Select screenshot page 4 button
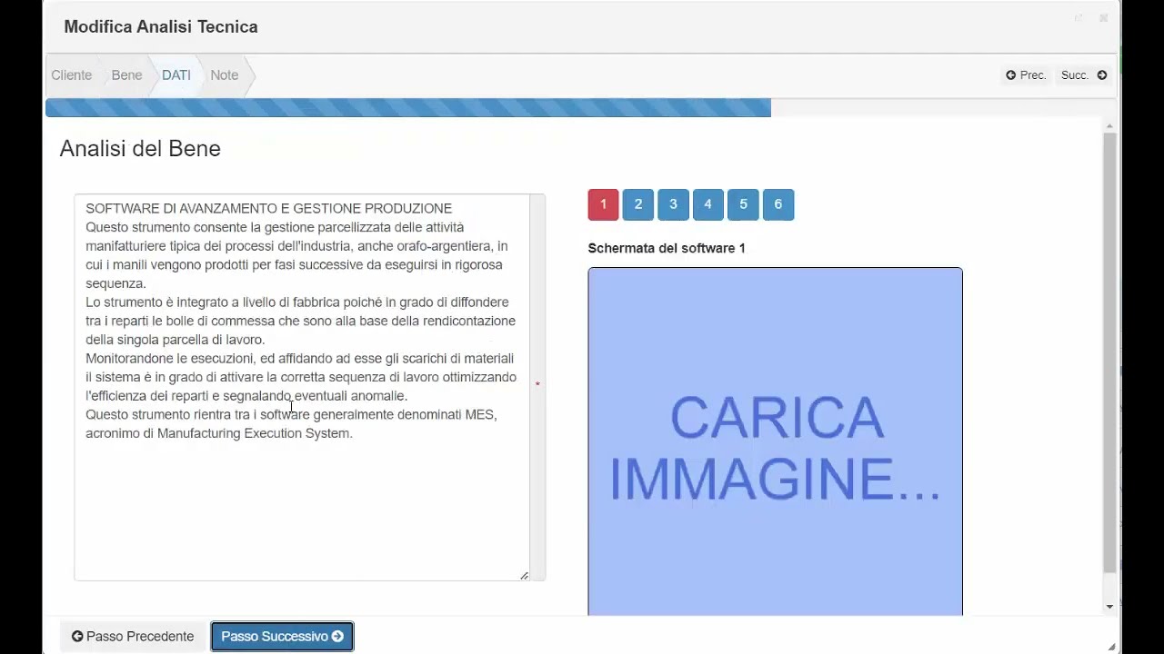The height and width of the screenshot is (654, 1164). 707,204
